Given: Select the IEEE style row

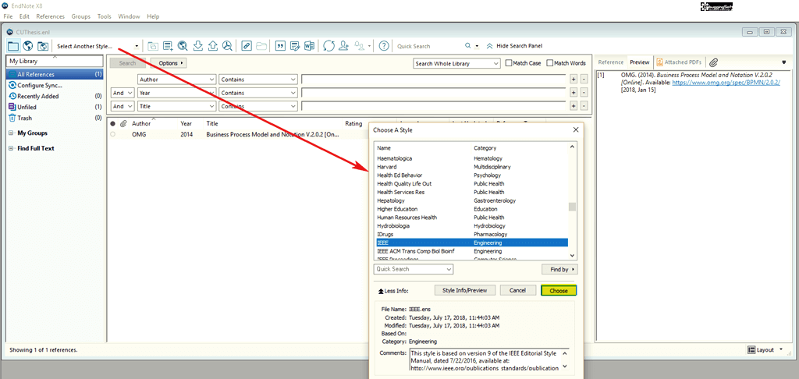Looking at the screenshot, I should (472, 243).
